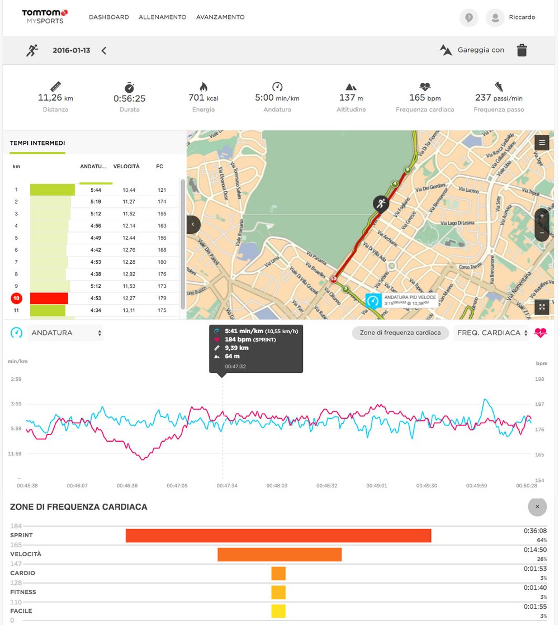Image resolution: width=559 pixels, height=625 pixels.
Task: Select the red km 10 split bar
Action: point(49,299)
